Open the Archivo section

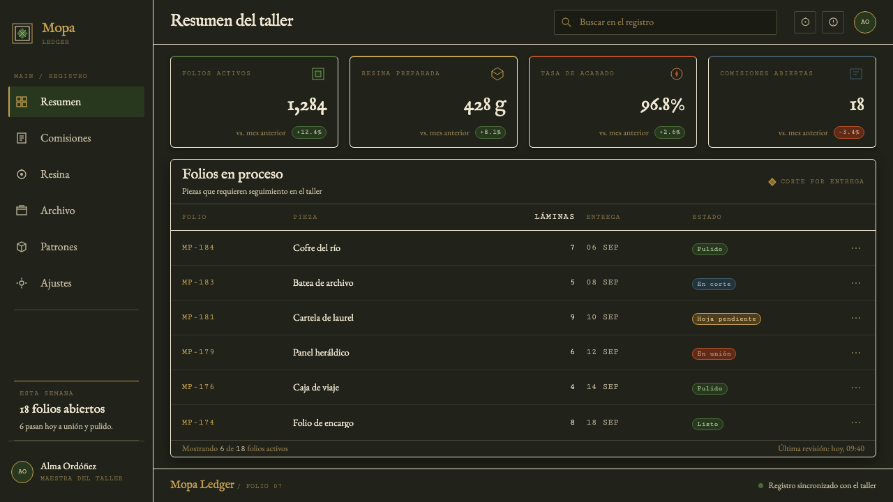click(x=76, y=211)
